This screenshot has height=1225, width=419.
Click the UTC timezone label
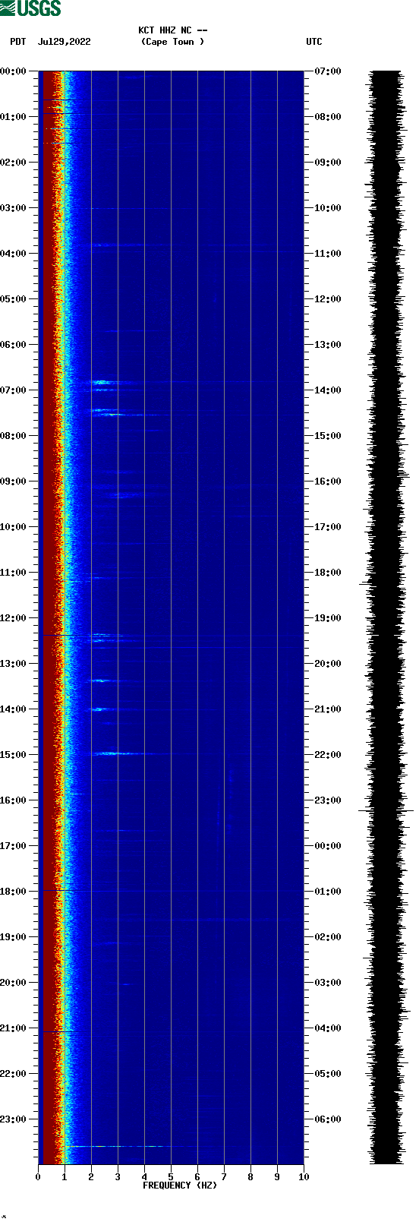tap(314, 42)
